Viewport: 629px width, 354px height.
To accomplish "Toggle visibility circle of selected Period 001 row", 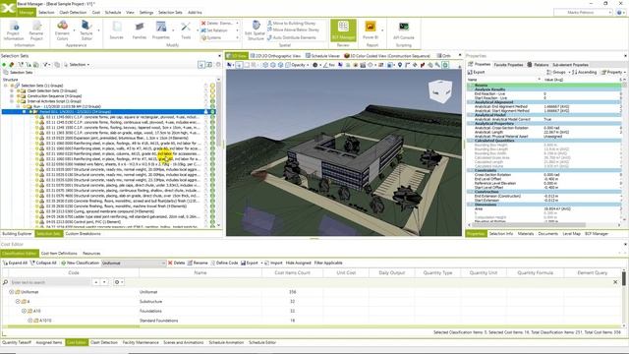I will pyautogui.click(x=212, y=111).
